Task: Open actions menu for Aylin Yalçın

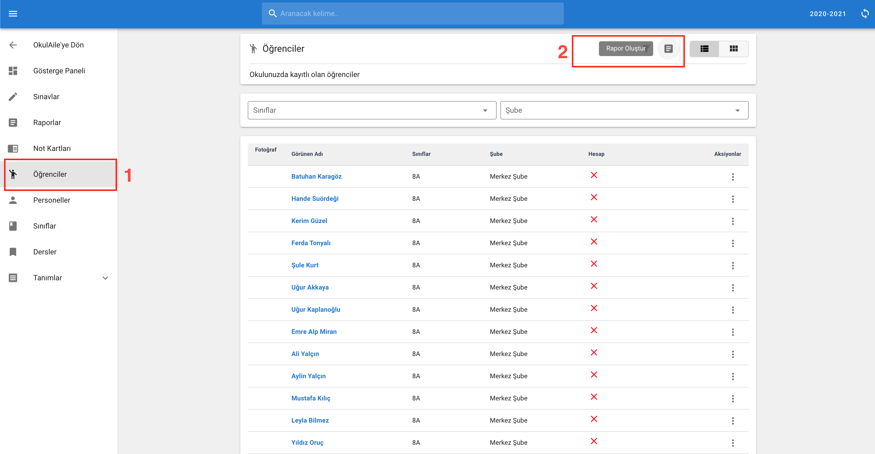Action: coord(733,376)
